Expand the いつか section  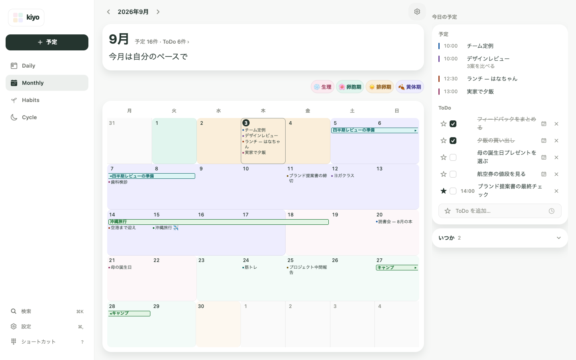500,238
